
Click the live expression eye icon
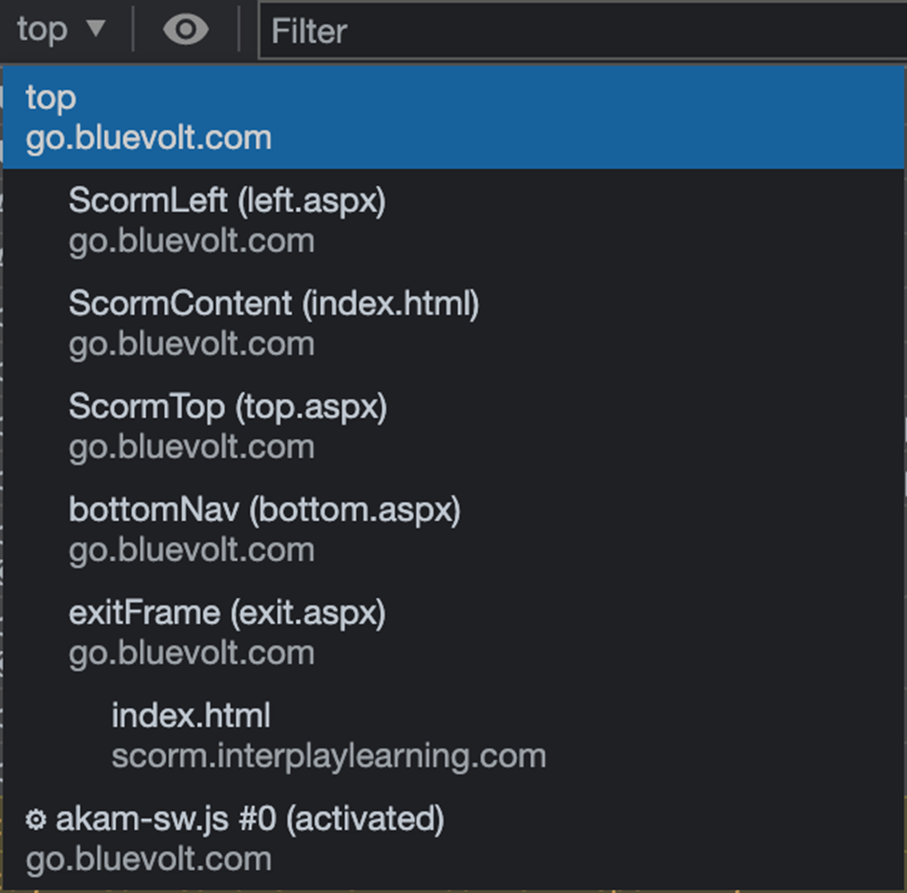[x=186, y=30]
